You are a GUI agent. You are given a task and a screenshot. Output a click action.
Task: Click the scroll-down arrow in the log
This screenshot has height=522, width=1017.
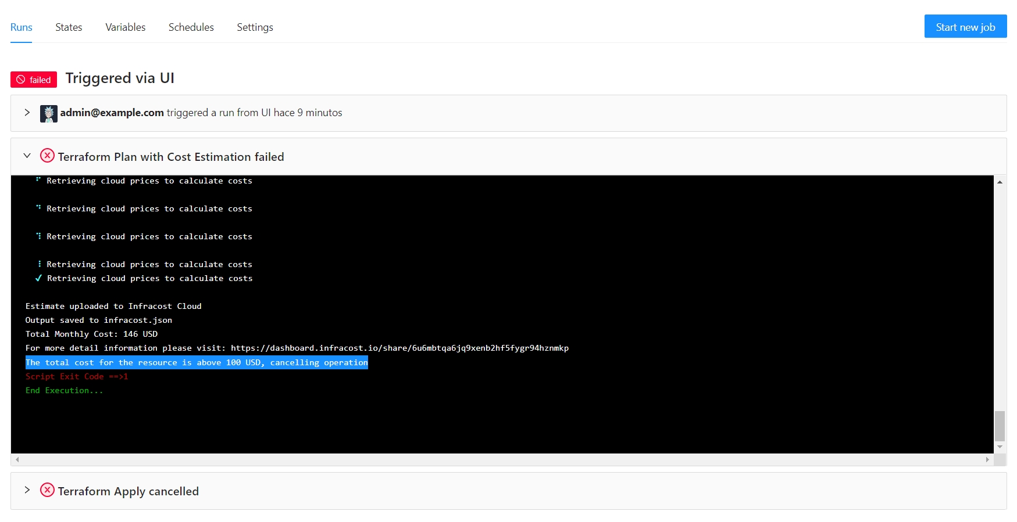click(1000, 447)
